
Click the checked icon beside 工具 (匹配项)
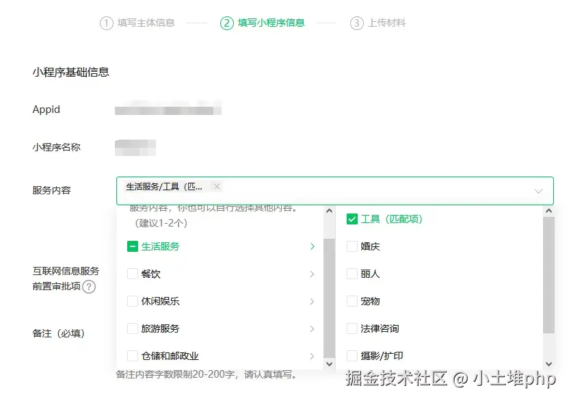tap(354, 219)
